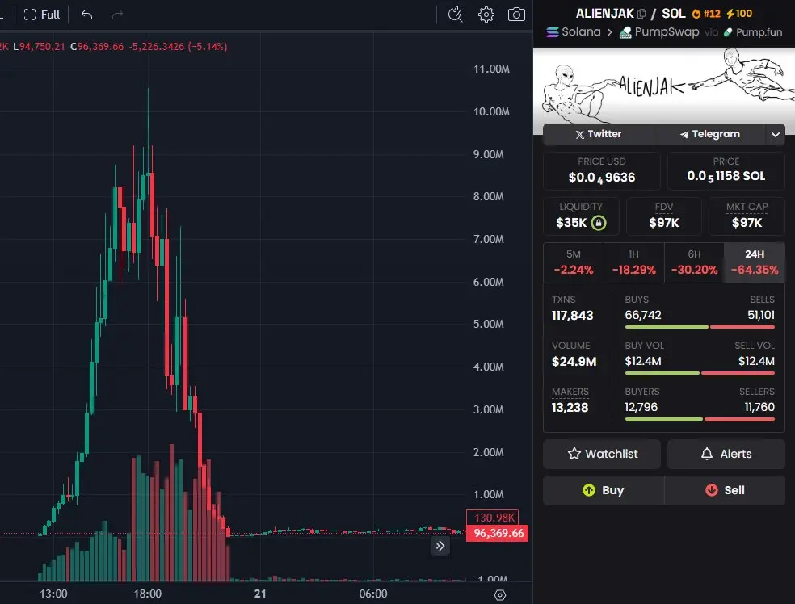The image size is (795, 604).
Task: Select the 1H timeframe tab
Action: [x=633, y=262]
